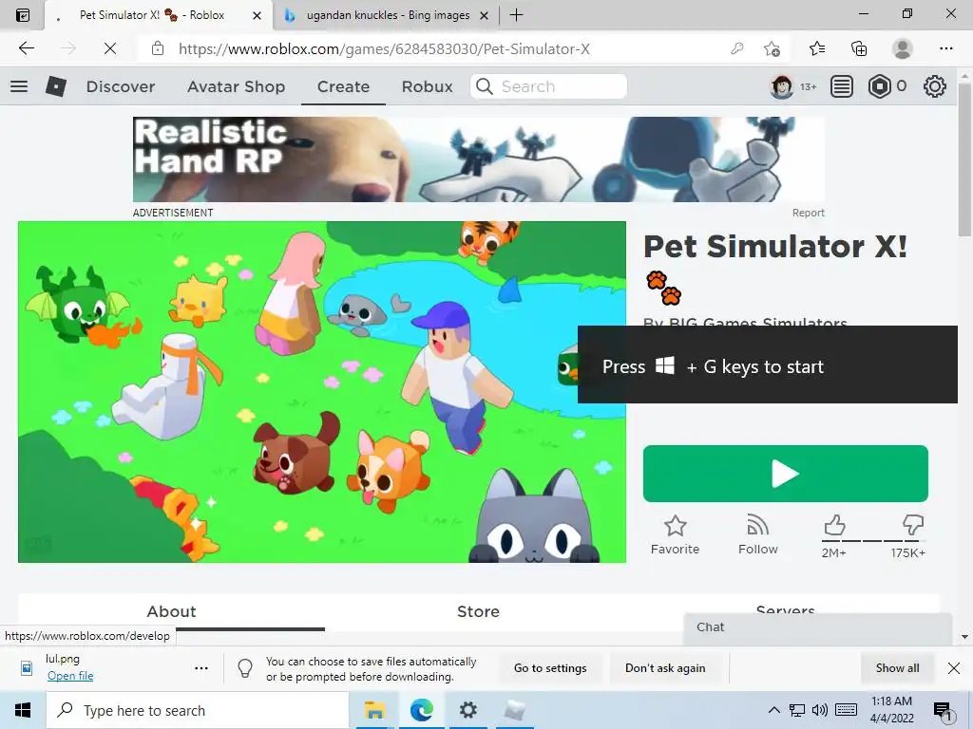Open the volume control in system tray
This screenshot has width=973, height=729.
pyautogui.click(x=820, y=710)
